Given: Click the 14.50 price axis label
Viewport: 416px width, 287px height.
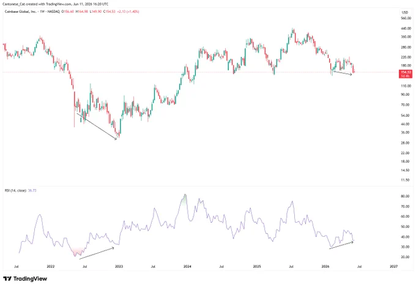Looking at the screenshot, I should 406,170.
